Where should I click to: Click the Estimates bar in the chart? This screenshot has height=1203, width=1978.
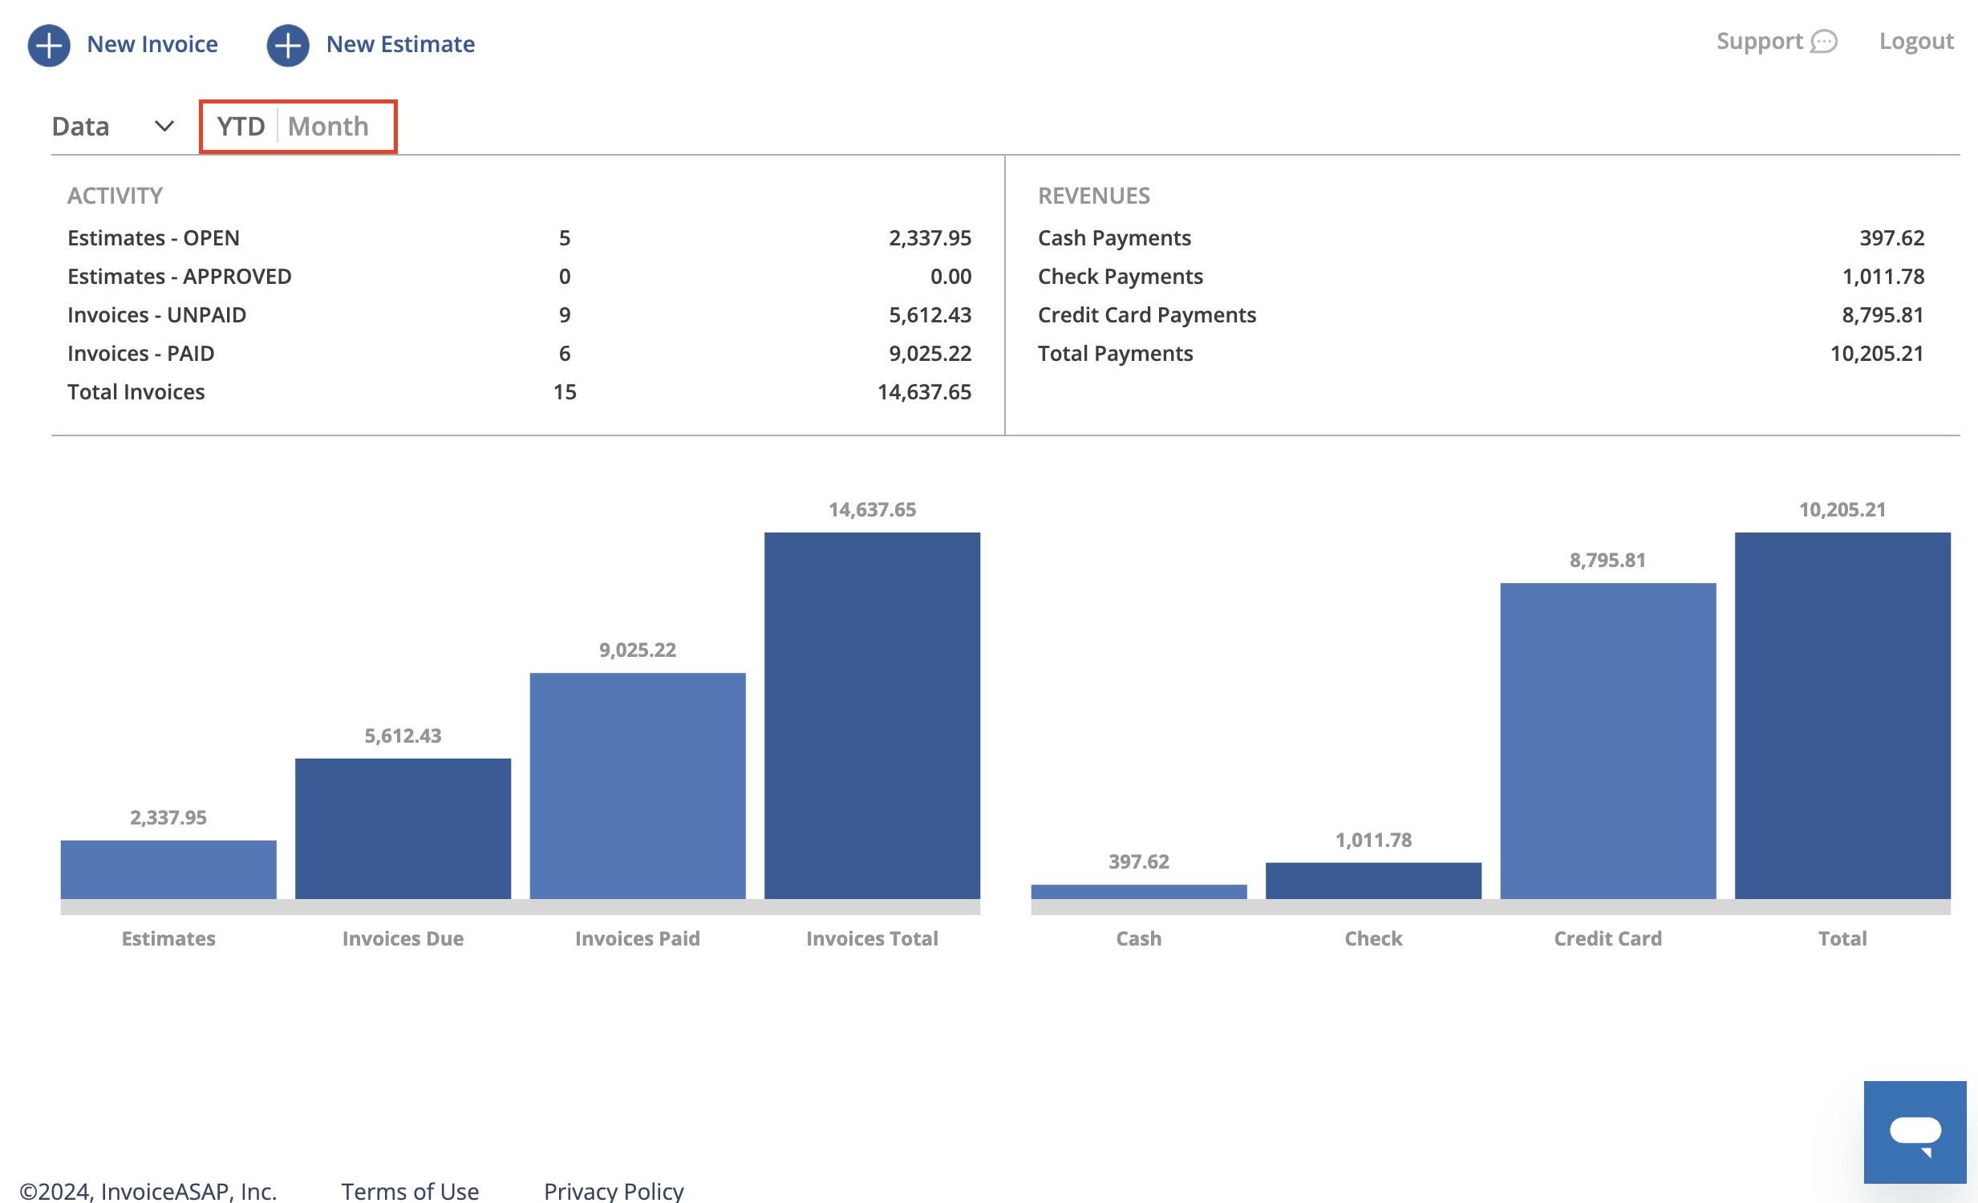click(168, 869)
